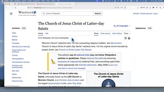The height and width of the screenshot is (92, 164).
Task: Open the Tools dropdown menu
Action: tap(127, 33)
